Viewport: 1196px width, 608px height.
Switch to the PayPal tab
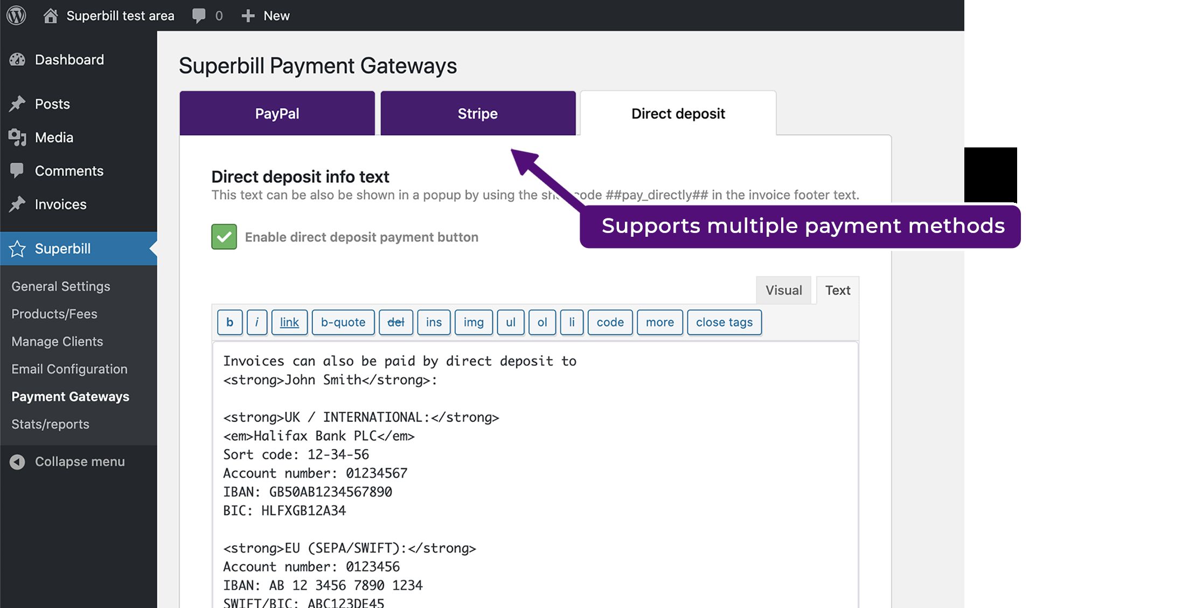(x=277, y=113)
